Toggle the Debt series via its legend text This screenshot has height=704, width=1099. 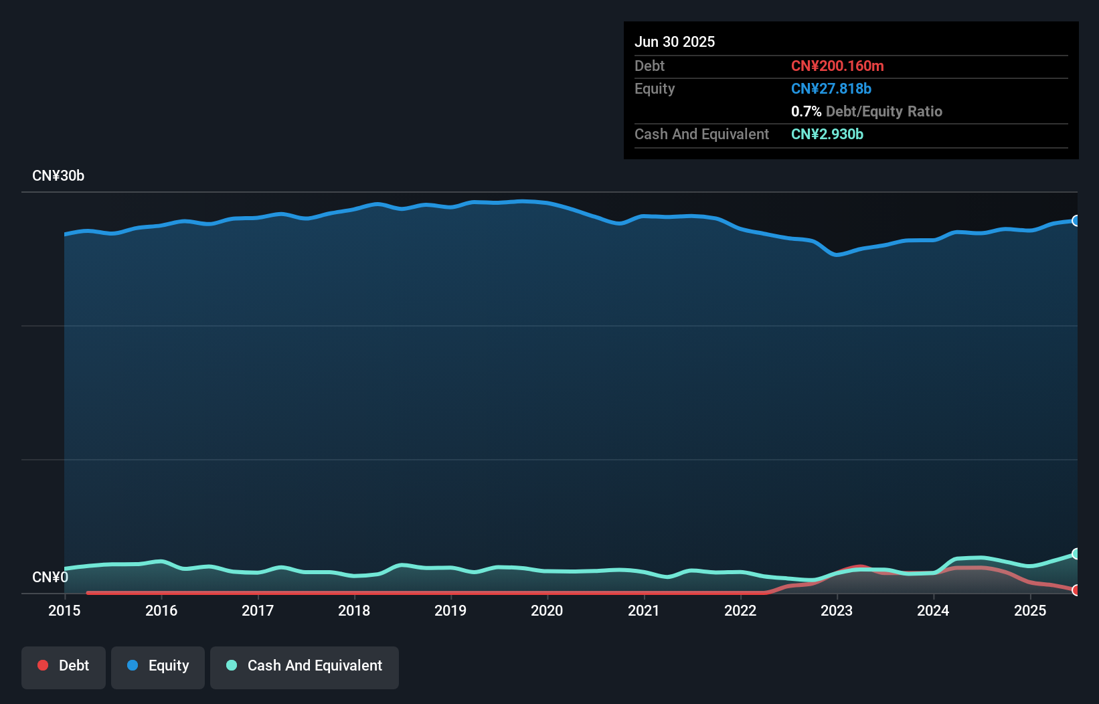click(74, 666)
